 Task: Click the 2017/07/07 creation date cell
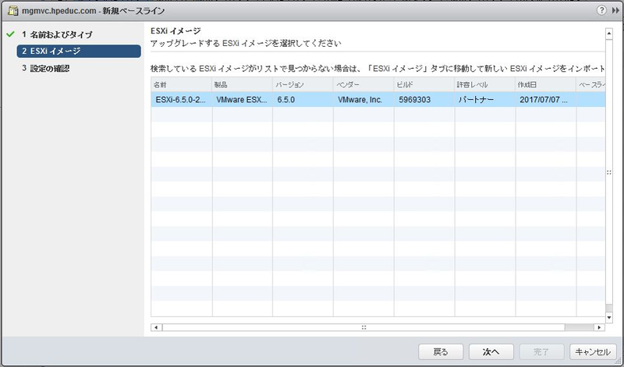(x=545, y=100)
